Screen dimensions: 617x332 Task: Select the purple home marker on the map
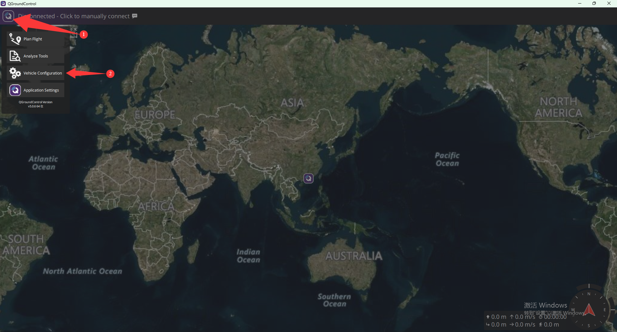click(308, 178)
